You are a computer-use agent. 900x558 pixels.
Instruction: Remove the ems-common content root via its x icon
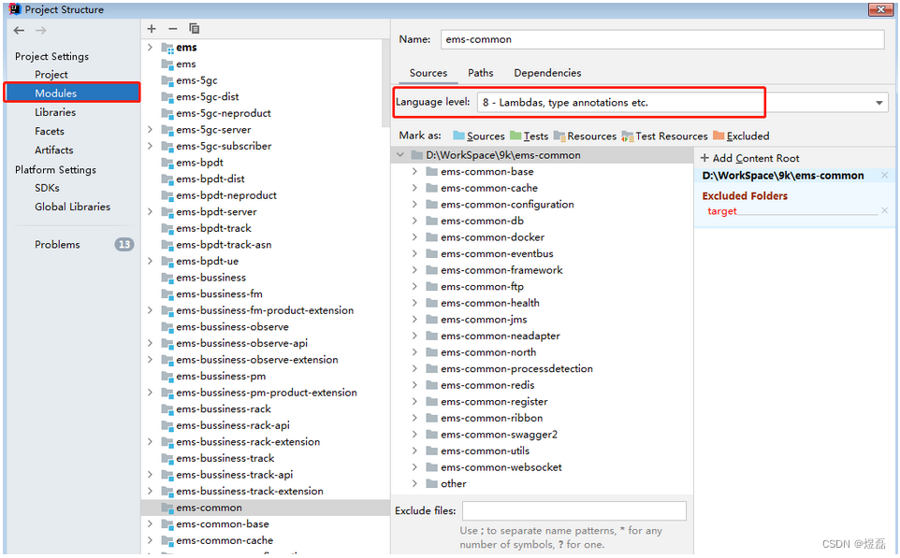(x=885, y=175)
